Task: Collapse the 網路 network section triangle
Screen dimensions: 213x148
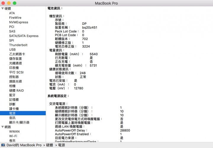Action: pos(2,127)
